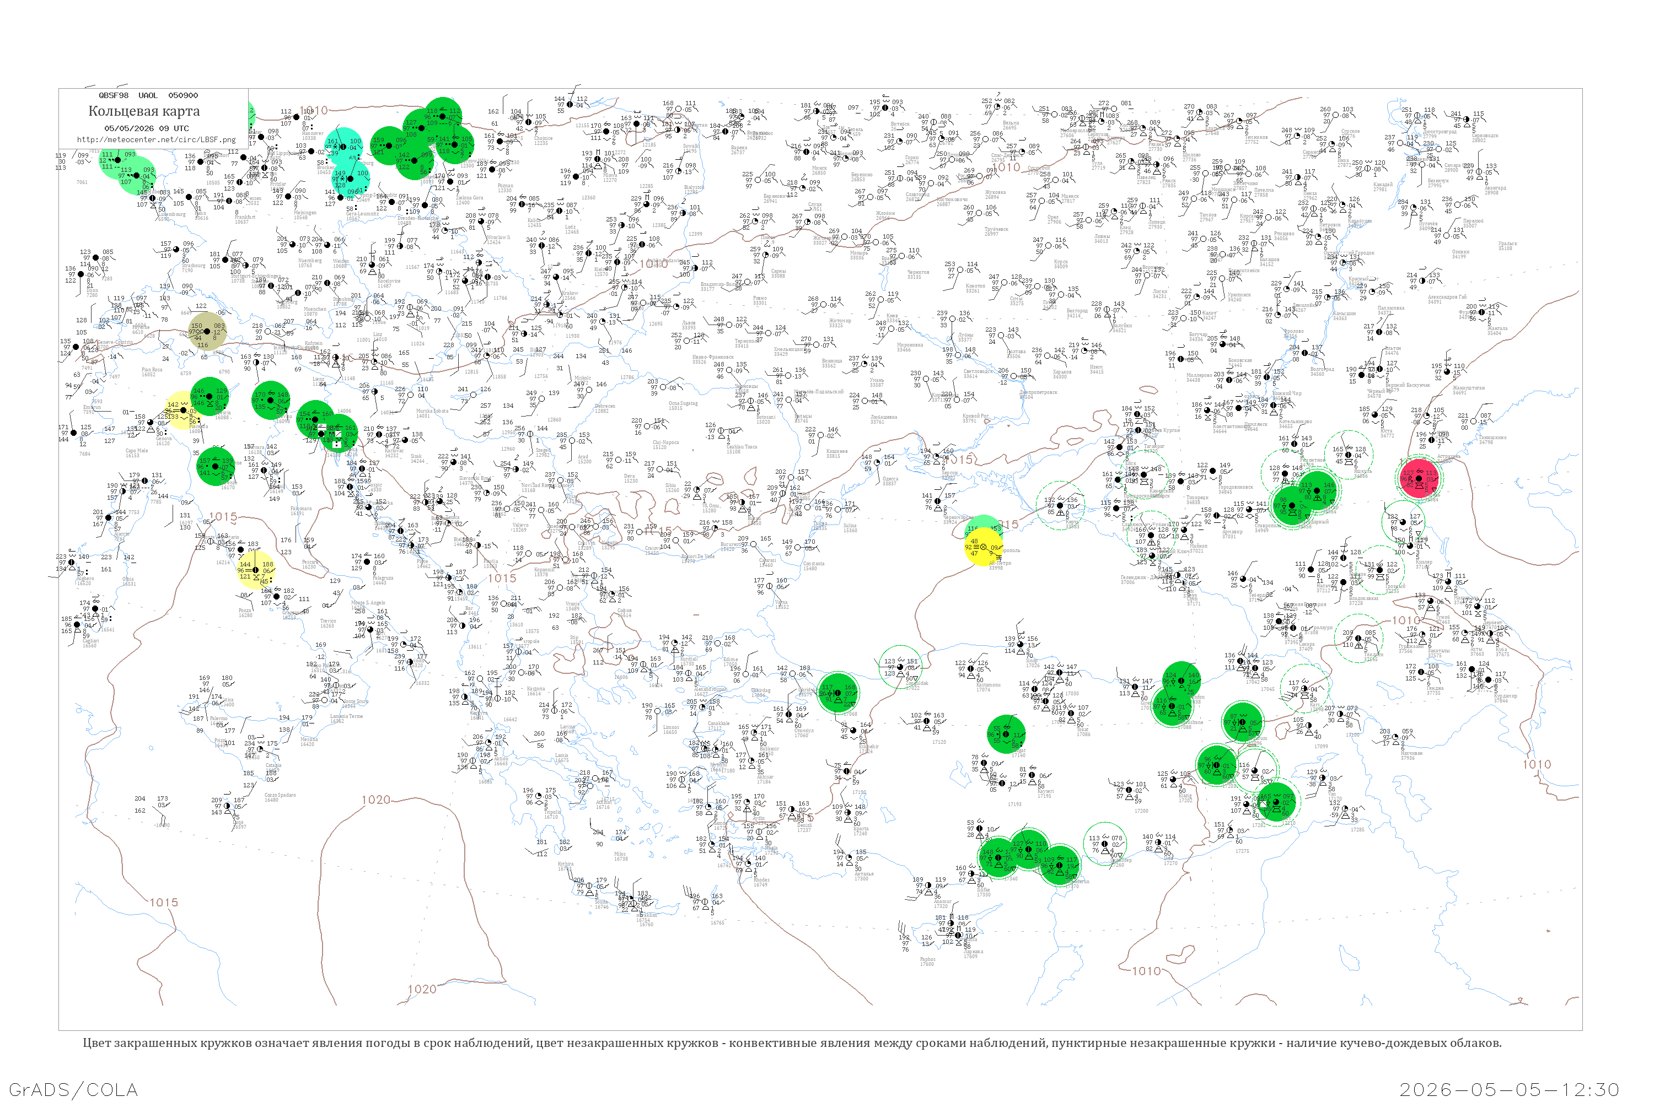Select the cyan circle showing 161 and 100

pyautogui.click(x=343, y=146)
